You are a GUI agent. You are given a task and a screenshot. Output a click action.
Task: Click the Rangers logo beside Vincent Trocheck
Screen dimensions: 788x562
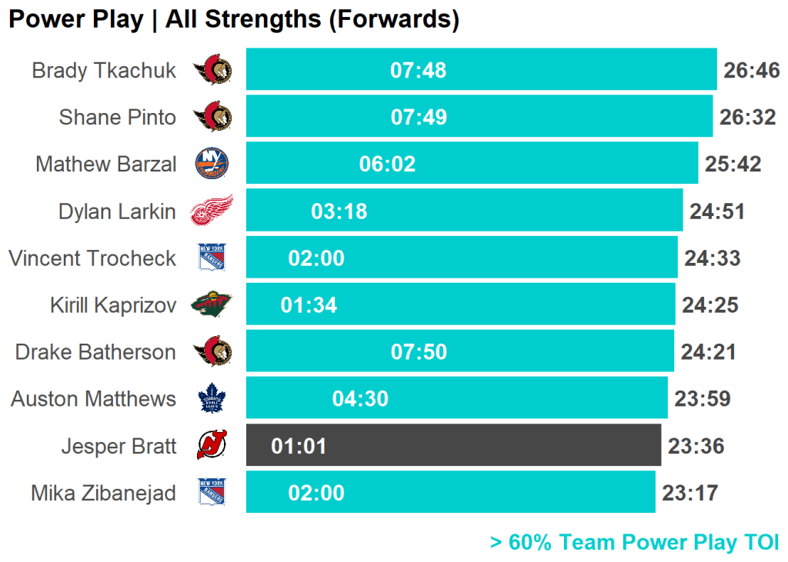point(212,258)
